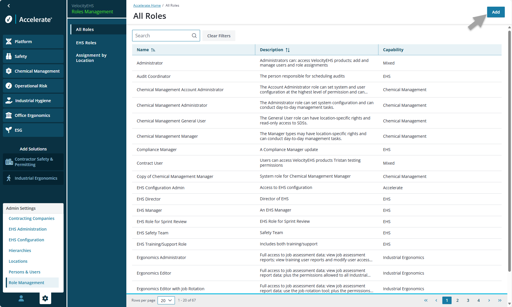
Task: Open Chemical Management module
Action: pos(33,71)
